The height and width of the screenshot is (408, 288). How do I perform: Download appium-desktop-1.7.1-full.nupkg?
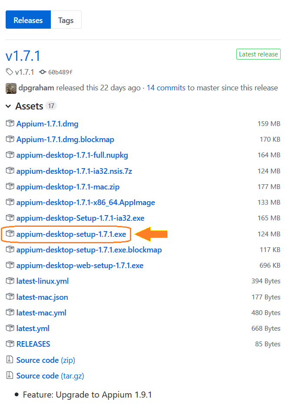[x=72, y=155]
